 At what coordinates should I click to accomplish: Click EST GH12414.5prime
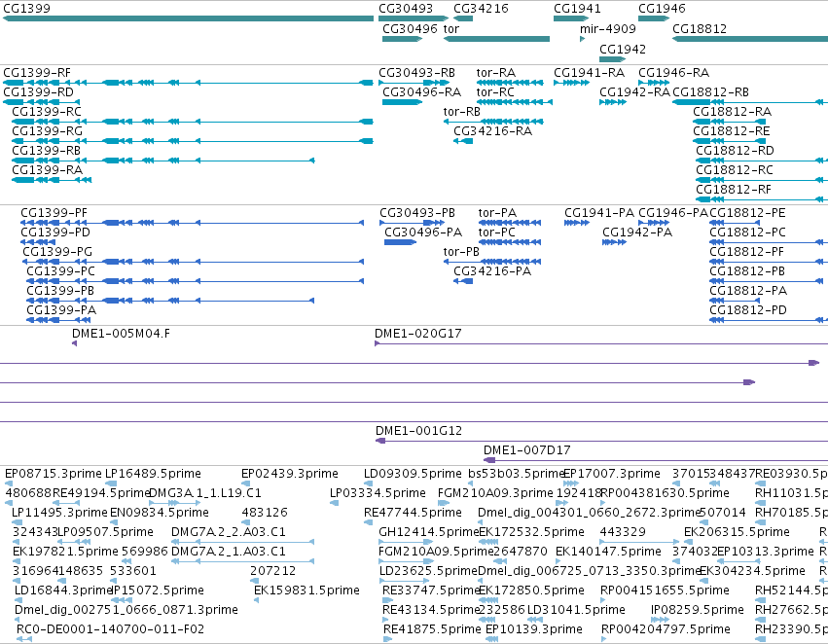(428, 531)
